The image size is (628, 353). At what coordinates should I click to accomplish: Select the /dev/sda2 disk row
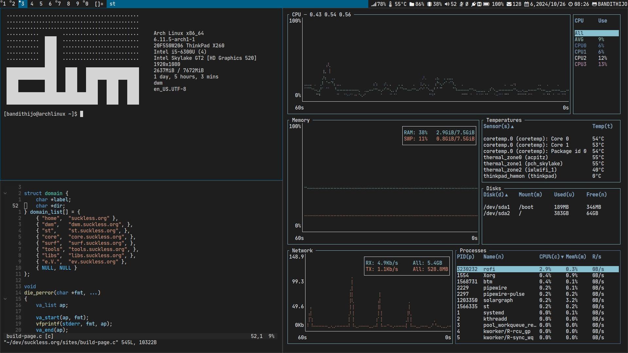551,213
